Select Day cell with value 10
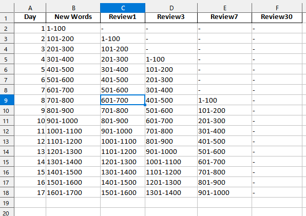This screenshot has height=216, width=306. pos(30,121)
